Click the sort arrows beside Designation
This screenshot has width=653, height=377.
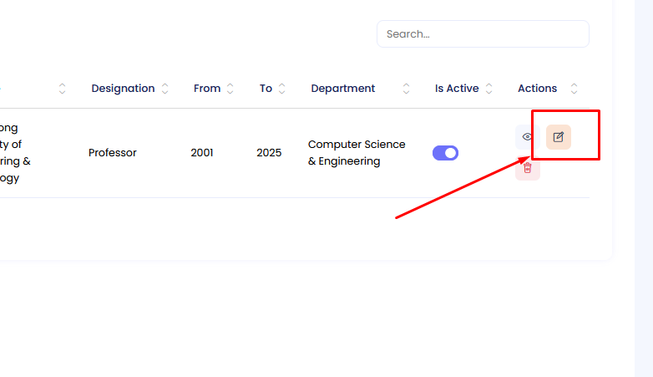[x=165, y=89]
